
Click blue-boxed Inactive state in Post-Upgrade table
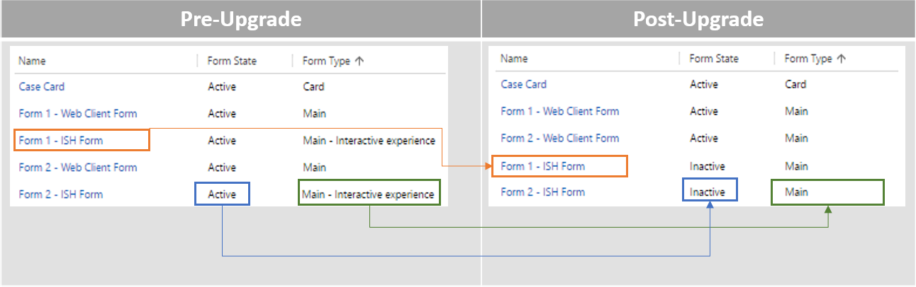(708, 192)
